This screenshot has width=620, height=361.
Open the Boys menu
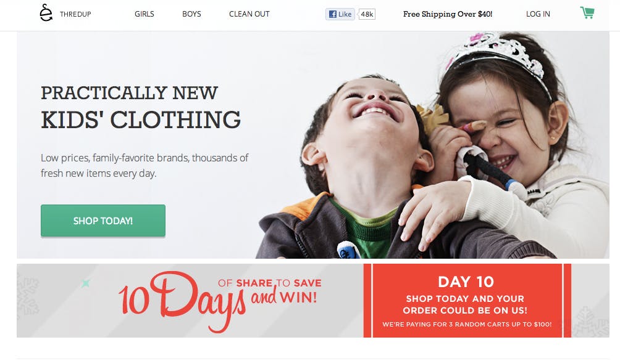coord(191,14)
